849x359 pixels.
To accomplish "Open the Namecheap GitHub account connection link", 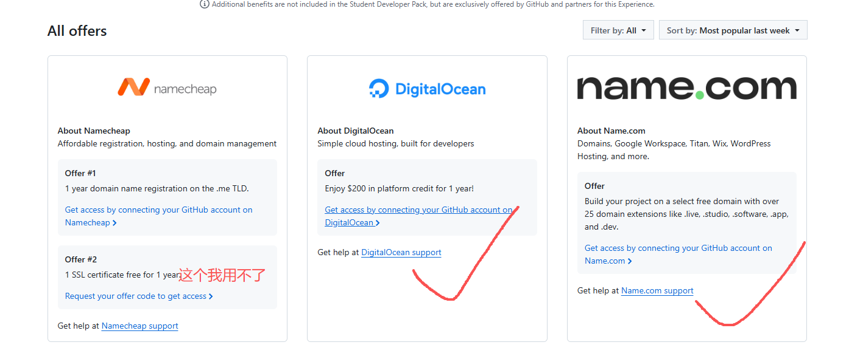I will (x=158, y=216).
